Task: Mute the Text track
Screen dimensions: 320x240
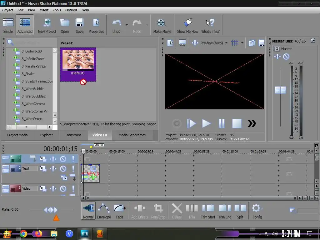Action: click(x=63, y=168)
